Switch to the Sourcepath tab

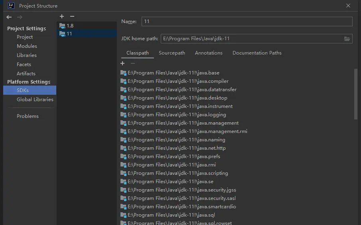coord(172,53)
